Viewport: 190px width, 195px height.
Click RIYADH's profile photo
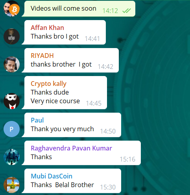(x=11, y=64)
